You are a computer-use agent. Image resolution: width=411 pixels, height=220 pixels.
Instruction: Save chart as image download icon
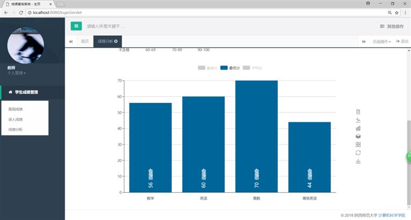[358, 161]
